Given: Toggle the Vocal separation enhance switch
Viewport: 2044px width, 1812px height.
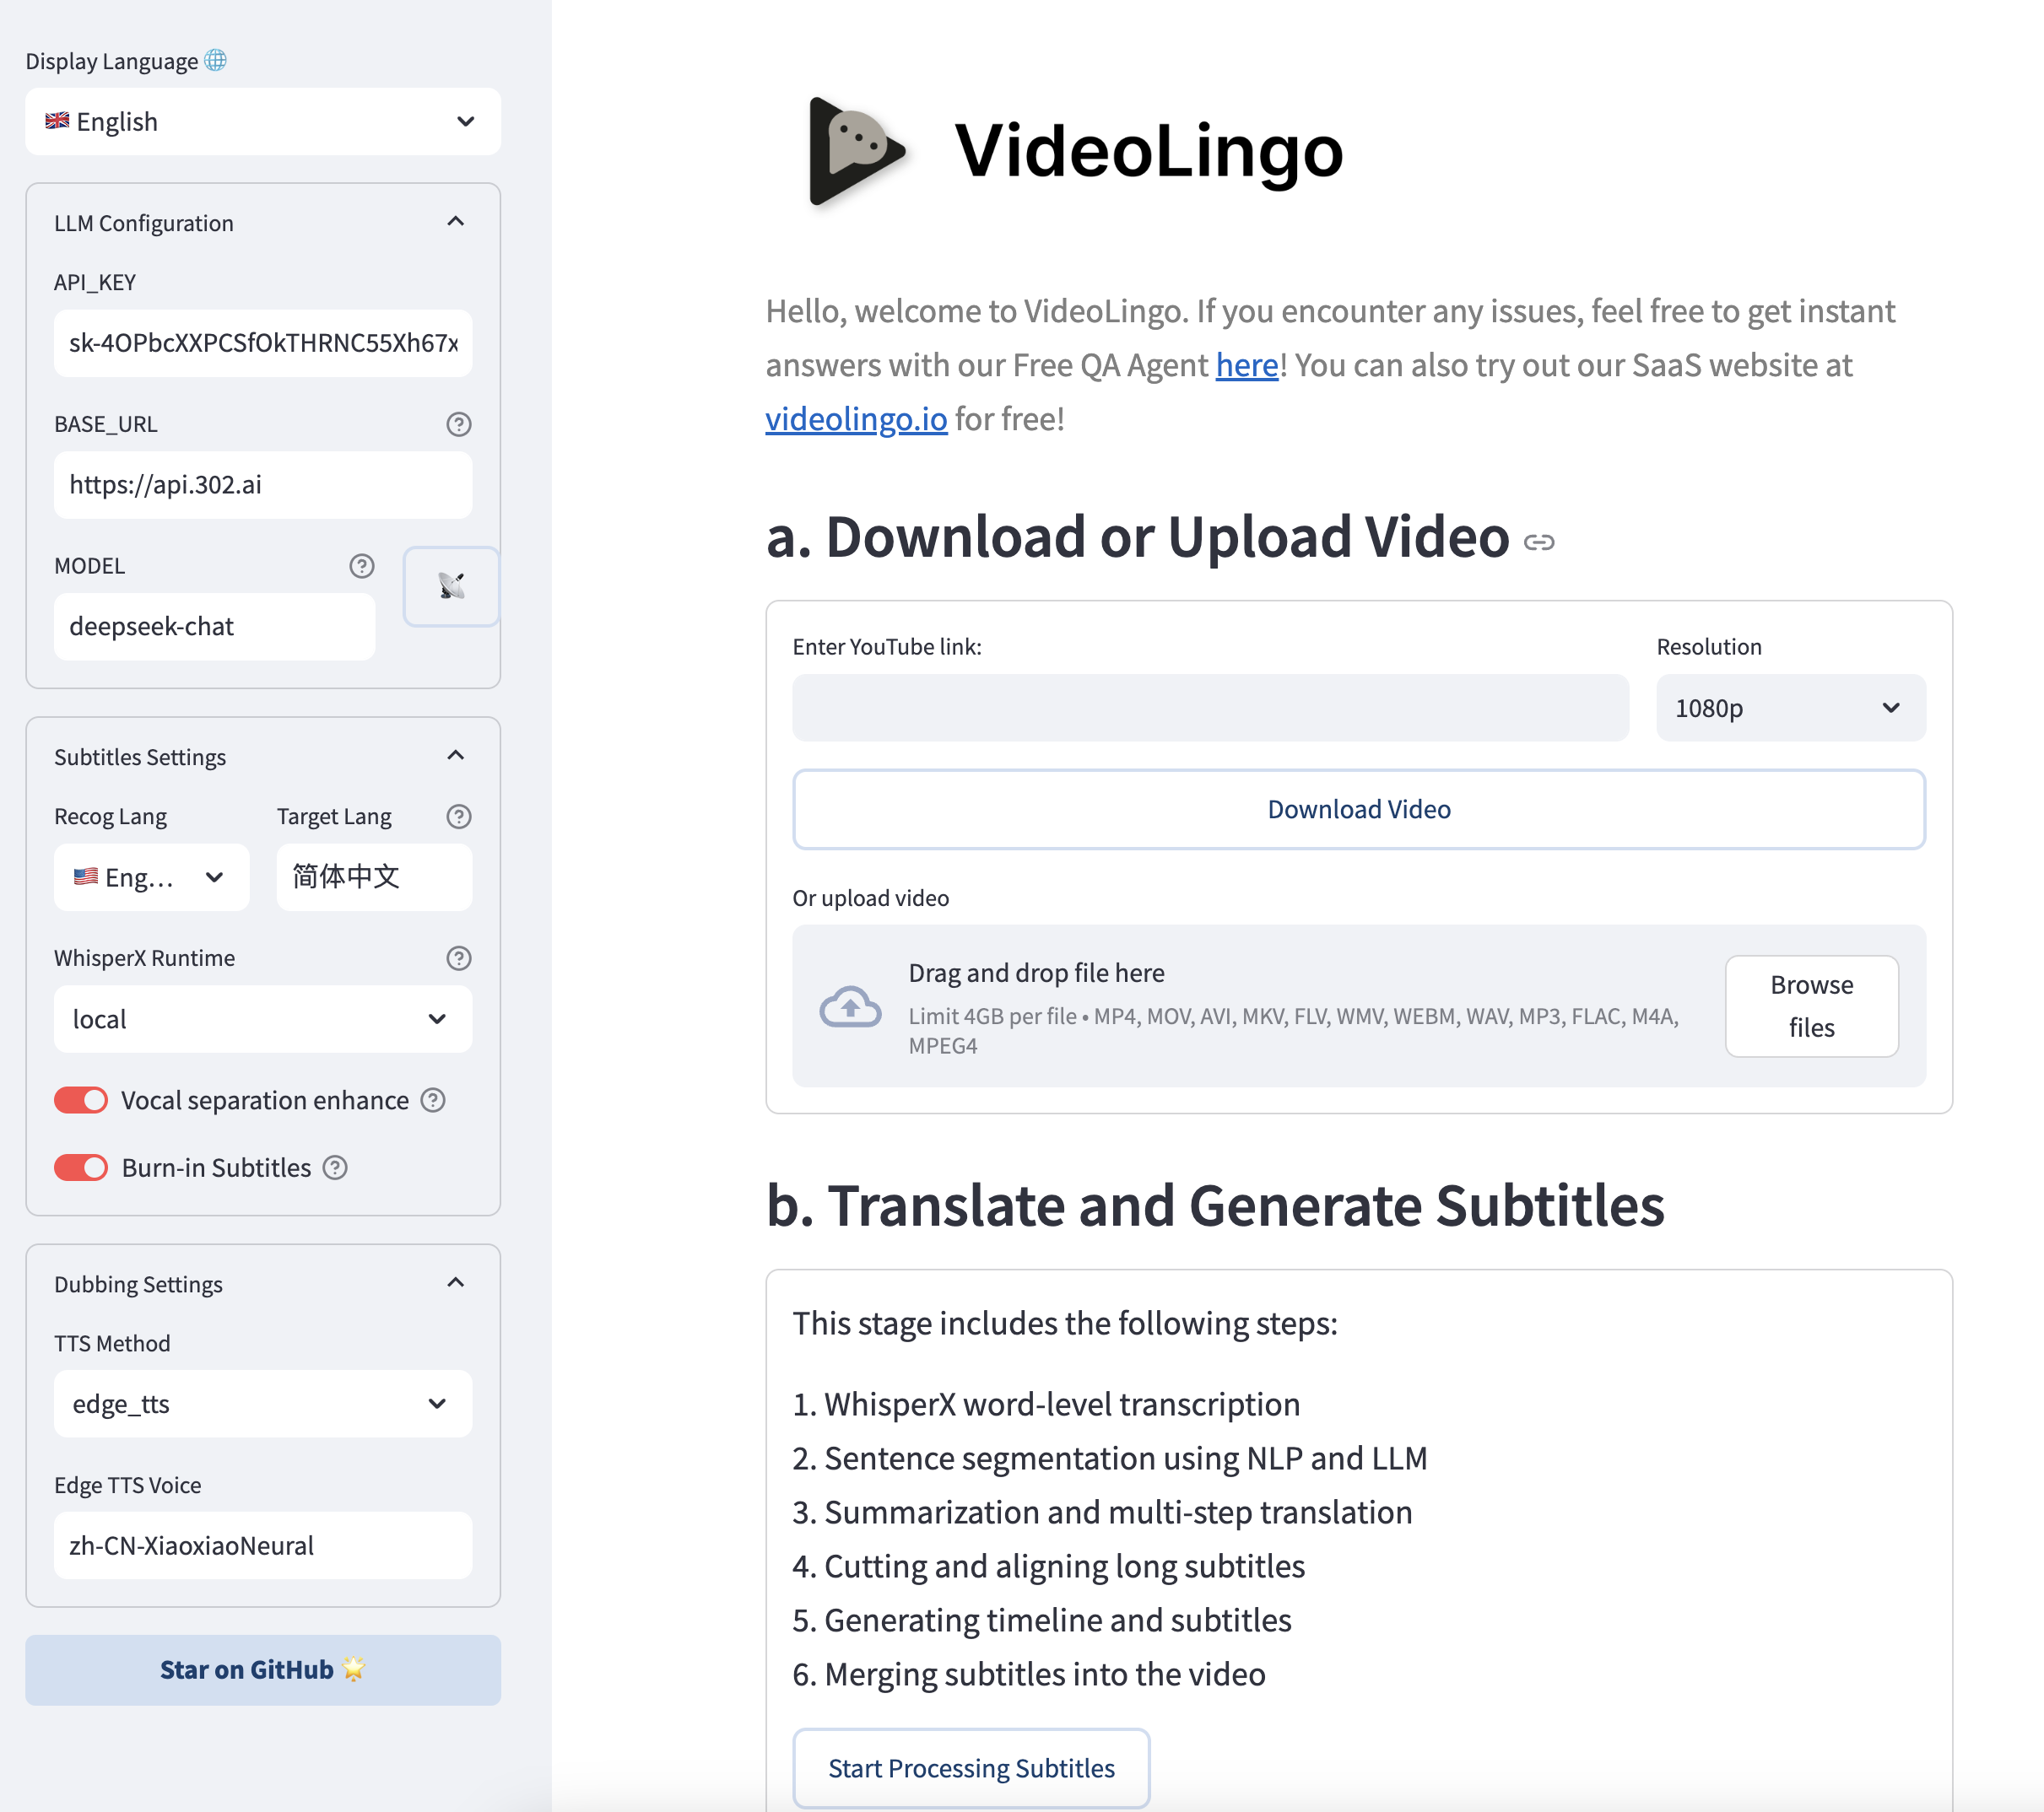Looking at the screenshot, I should (x=80, y=1100).
